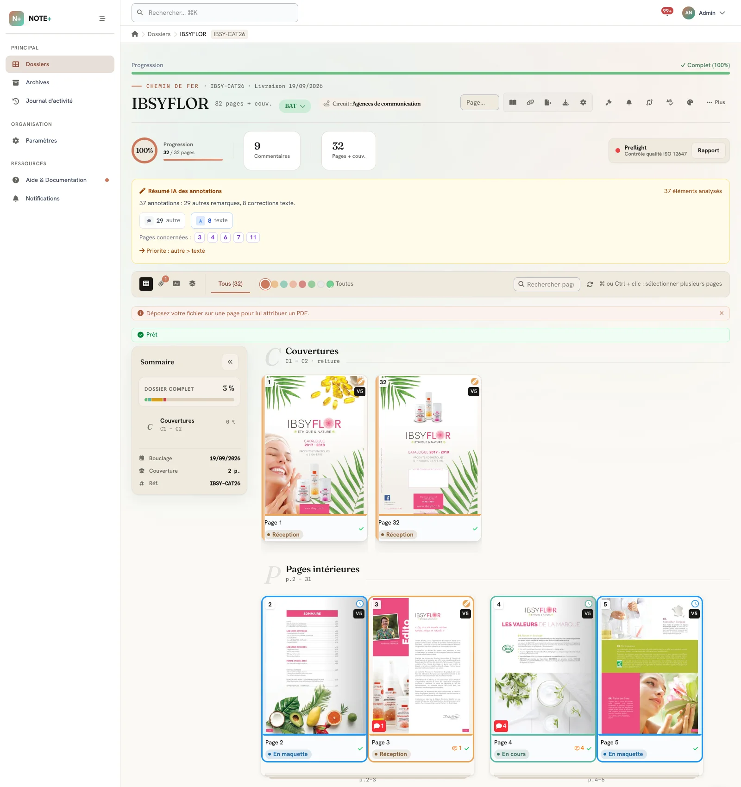Viewport: 741px width, 787px height.
Task: Click the gavel validation icon
Action: tap(609, 102)
